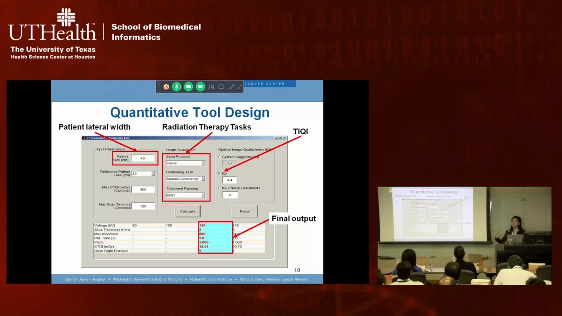Click the CTDI (mGy) row label
This screenshot has height=316, width=562.
click(x=104, y=247)
